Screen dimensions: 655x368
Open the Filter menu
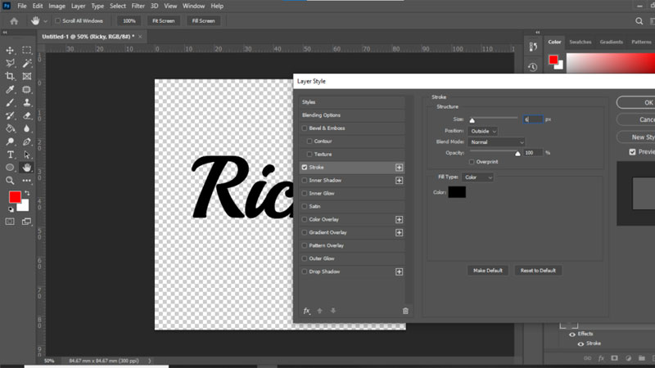tap(138, 6)
